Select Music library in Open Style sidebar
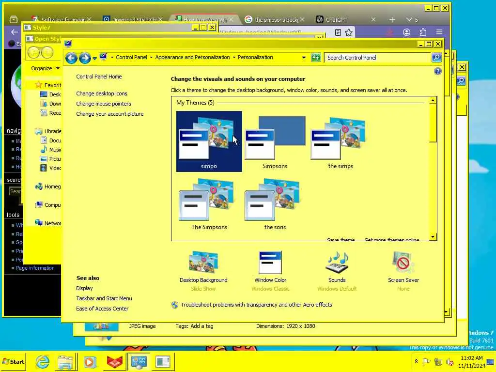This screenshot has height=372, width=496. pos(50,149)
